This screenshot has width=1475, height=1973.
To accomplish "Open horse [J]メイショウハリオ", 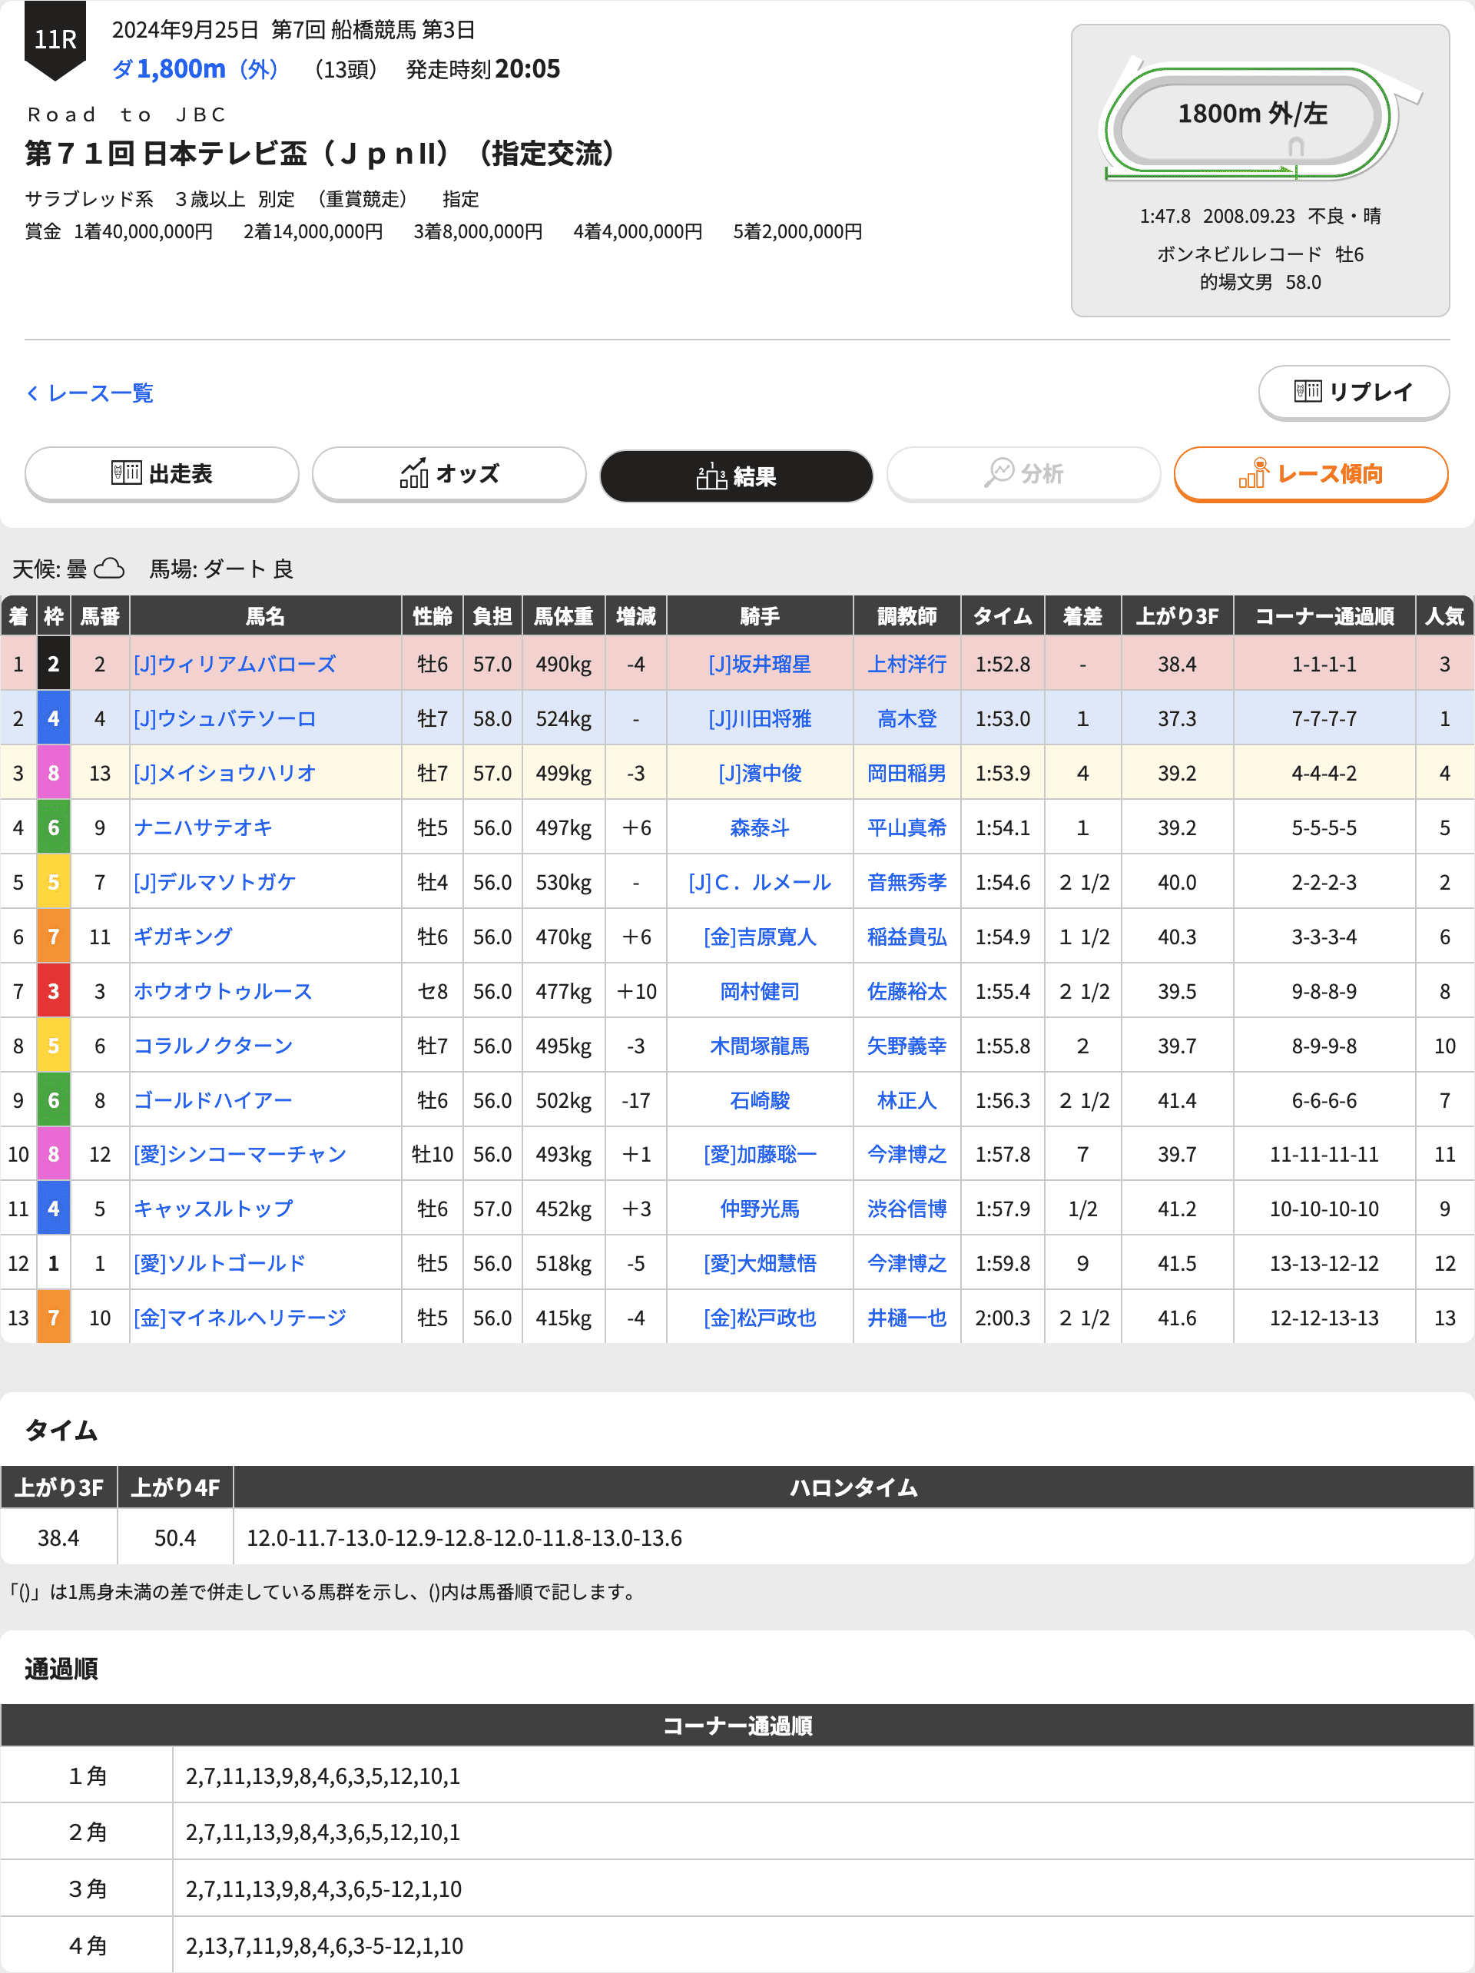I will [x=225, y=772].
